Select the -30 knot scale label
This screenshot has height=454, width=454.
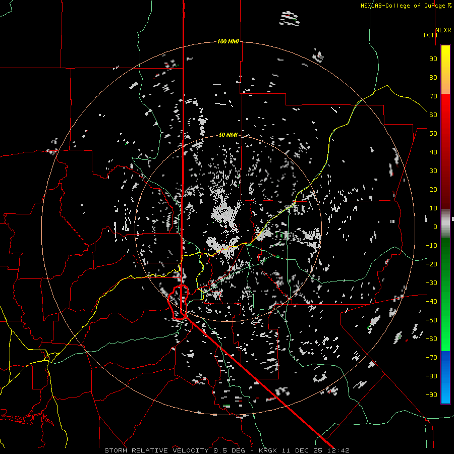coord(431,283)
